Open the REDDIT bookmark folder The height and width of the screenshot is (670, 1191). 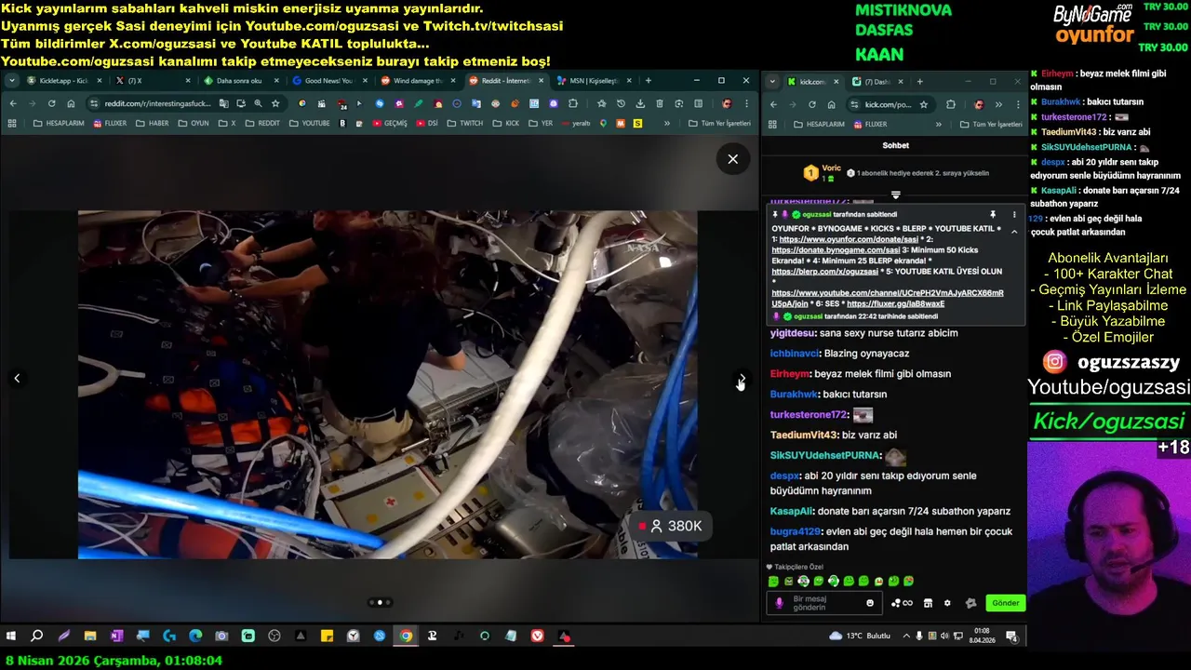[x=262, y=123]
